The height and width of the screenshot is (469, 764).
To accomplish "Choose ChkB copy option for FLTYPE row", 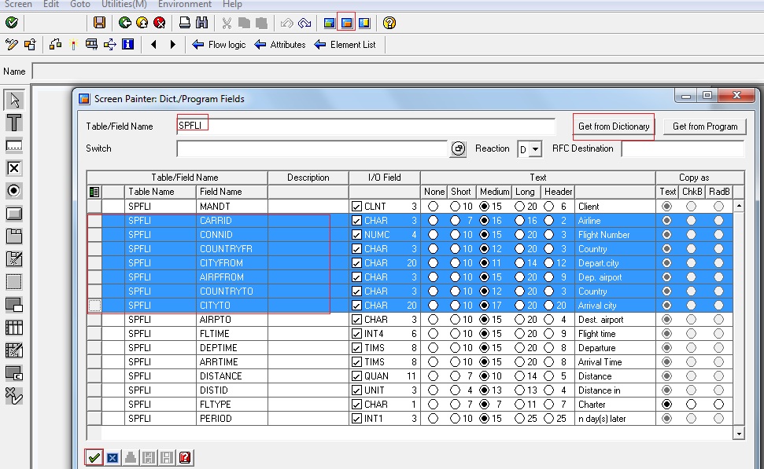I will [691, 405].
